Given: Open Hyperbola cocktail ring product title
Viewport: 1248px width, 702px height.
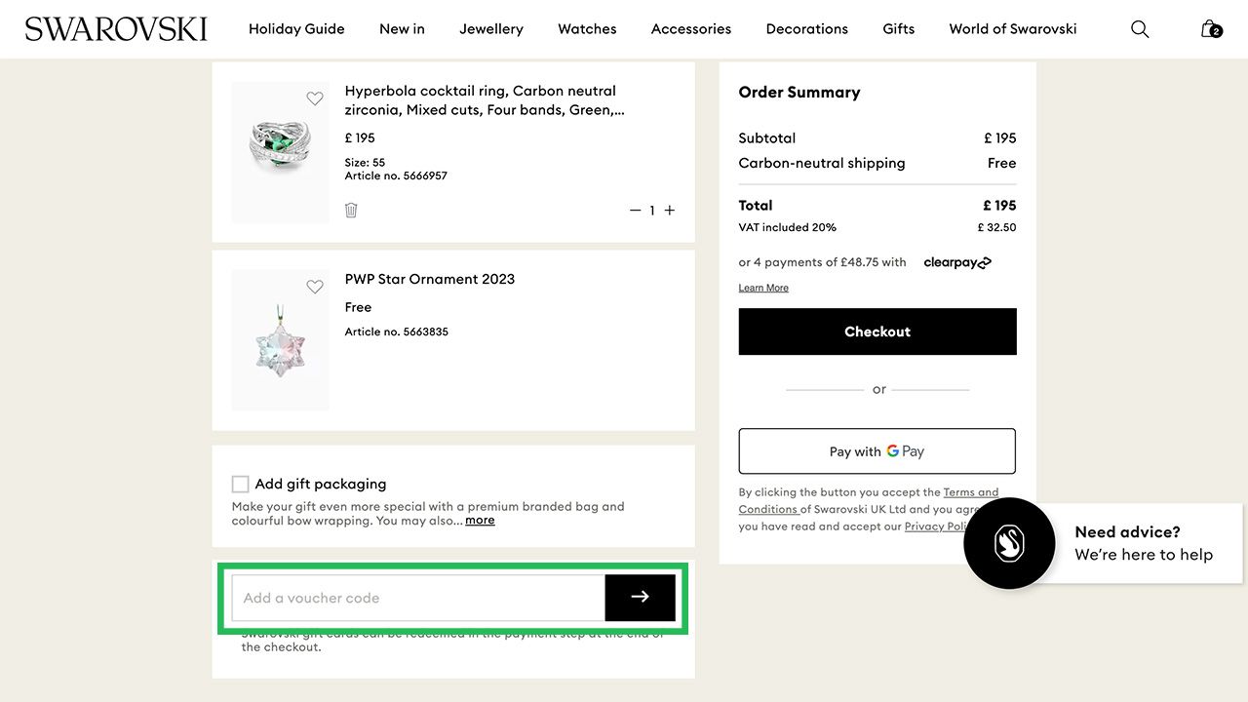Looking at the screenshot, I should 485,100.
